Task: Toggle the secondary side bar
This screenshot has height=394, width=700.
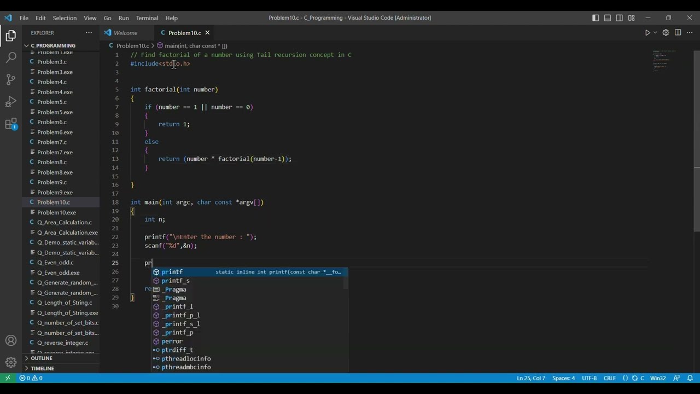Action: pos(619,18)
